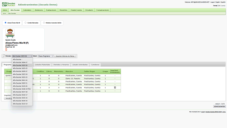Choose Año Escolar 2026-27 from list

point(22,63)
